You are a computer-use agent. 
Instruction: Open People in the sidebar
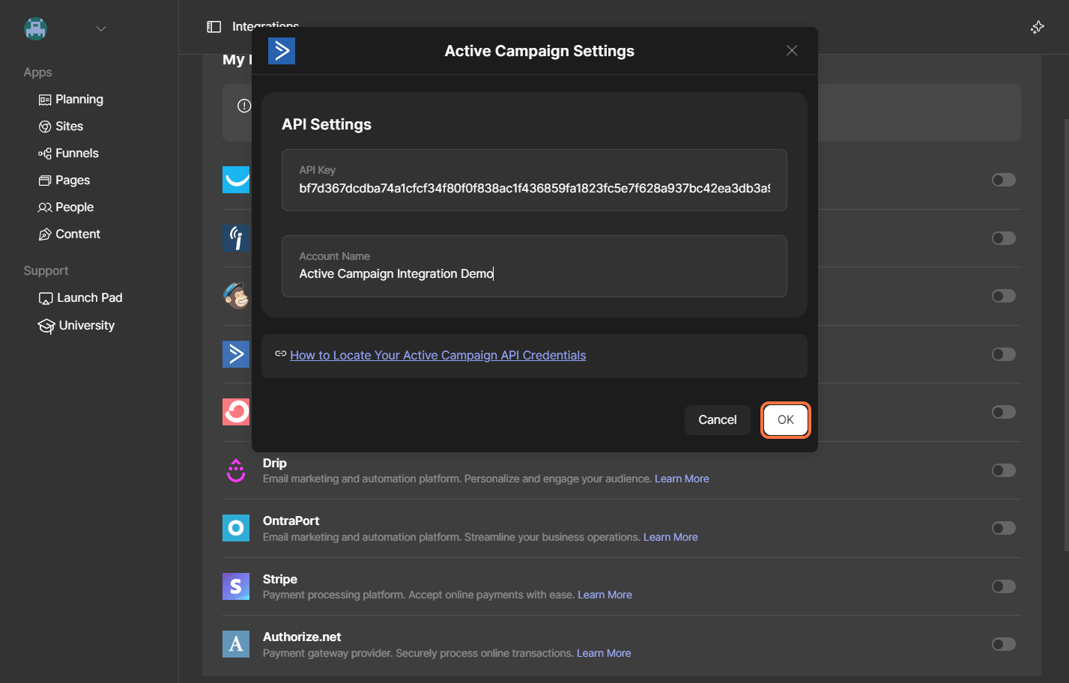tap(74, 207)
